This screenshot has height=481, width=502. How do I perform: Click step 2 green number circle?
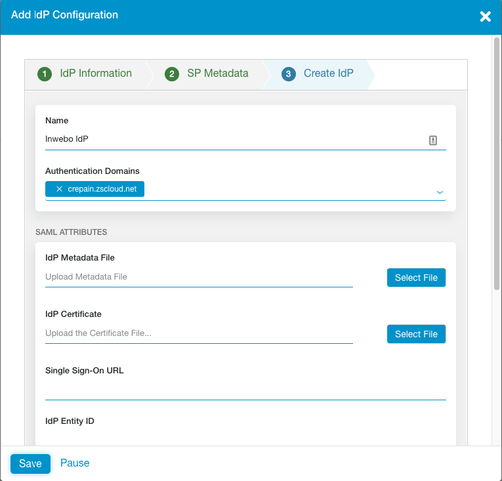pyautogui.click(x=172, y=74)
